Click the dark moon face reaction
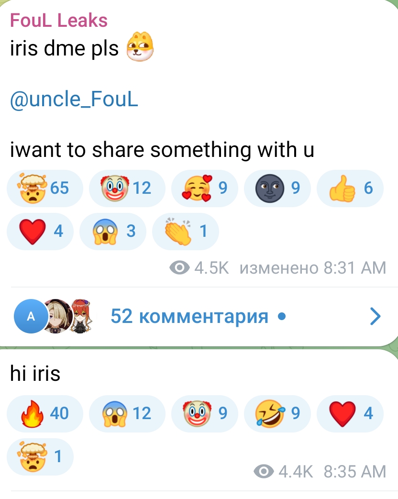 click(x=276, y=188)
